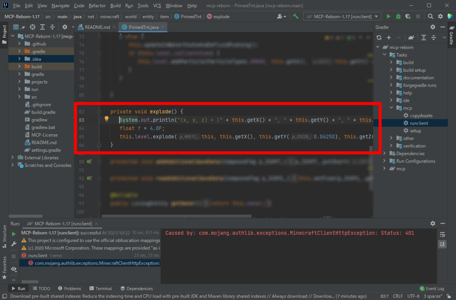This screenshot has height=300, width=456.
Task: Open Run panel settings gear
Action: (x=433, y=224)
